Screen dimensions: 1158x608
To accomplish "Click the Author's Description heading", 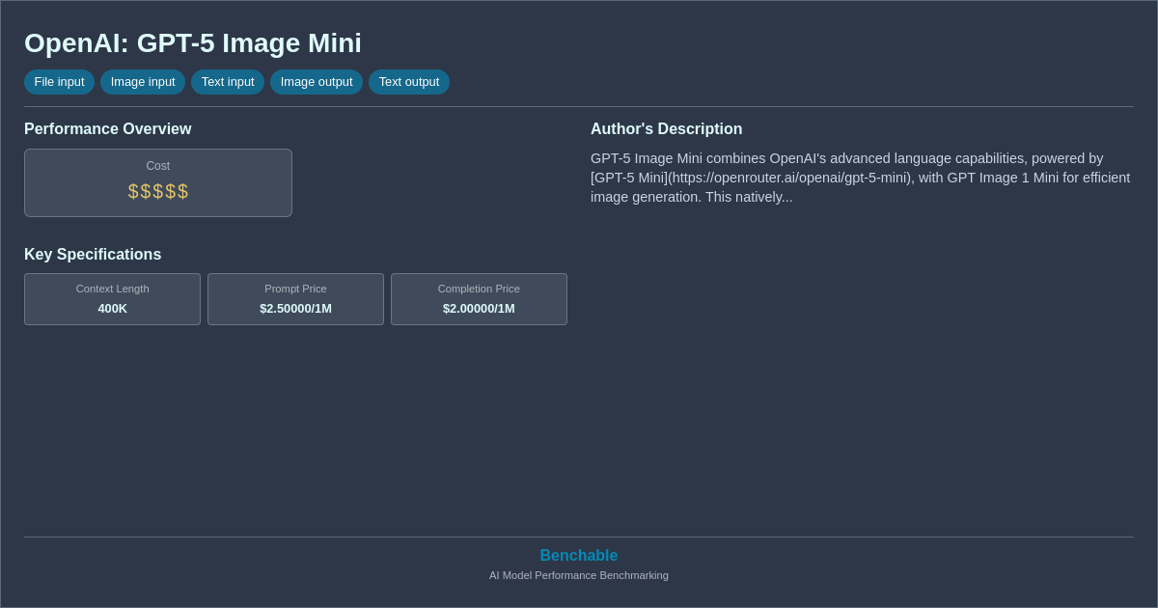I will [x=666, y=128].
